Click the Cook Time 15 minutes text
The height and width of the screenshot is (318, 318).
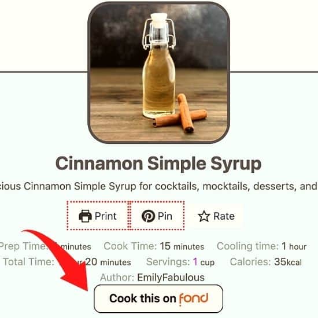pyautogui.click(x=154, y=246)
